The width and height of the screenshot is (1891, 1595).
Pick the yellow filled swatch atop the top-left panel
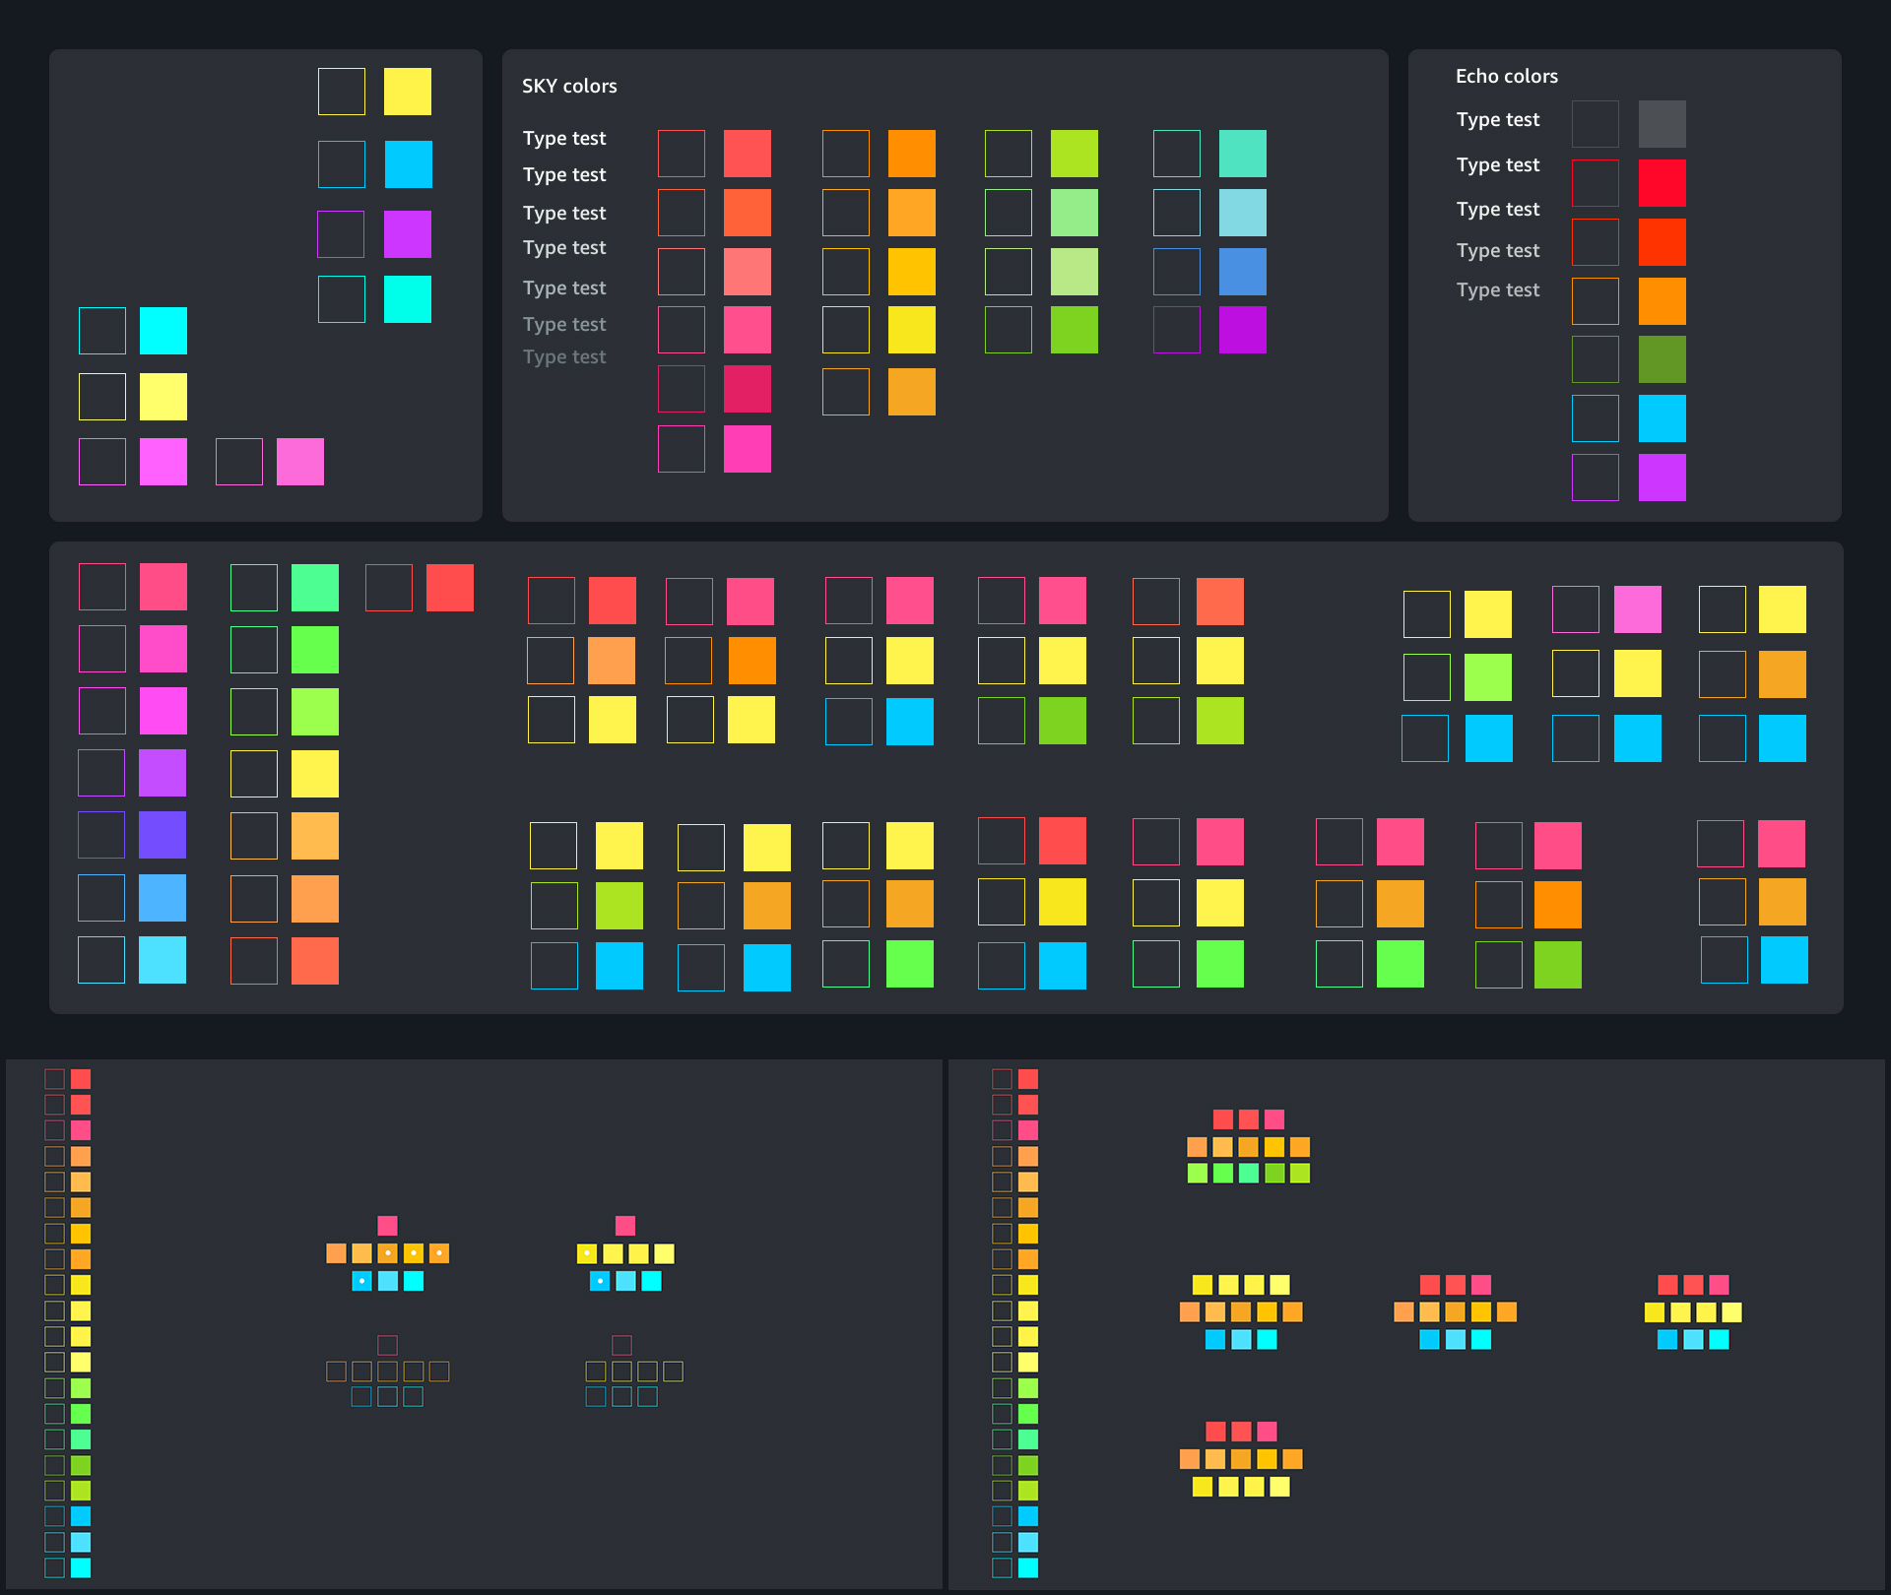pos(407,92)
